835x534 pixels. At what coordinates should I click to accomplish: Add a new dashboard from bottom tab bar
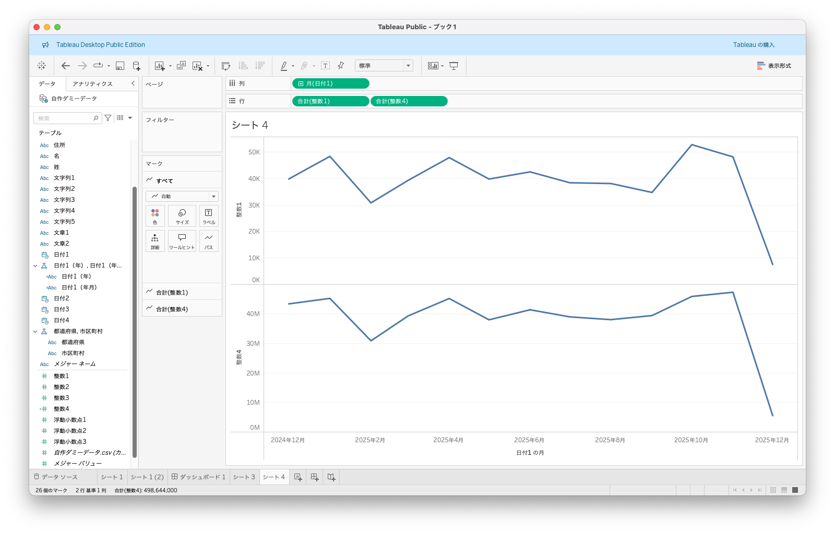315,477
